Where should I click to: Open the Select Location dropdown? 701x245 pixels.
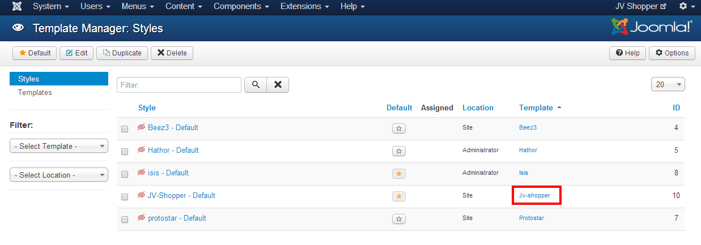pyautogui.click(x=59, y=175)
